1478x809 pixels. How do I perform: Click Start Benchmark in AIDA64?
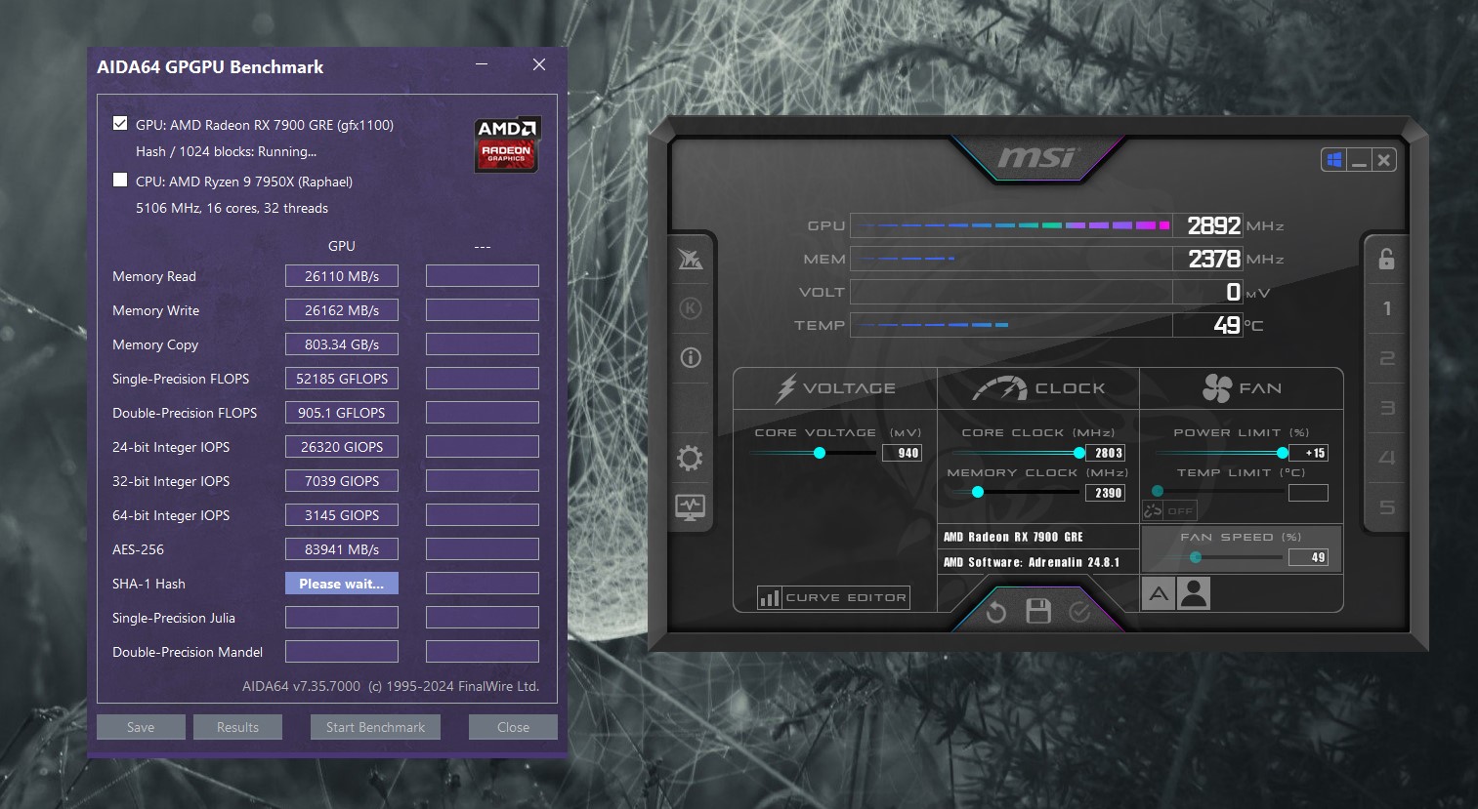pos(375,727)
